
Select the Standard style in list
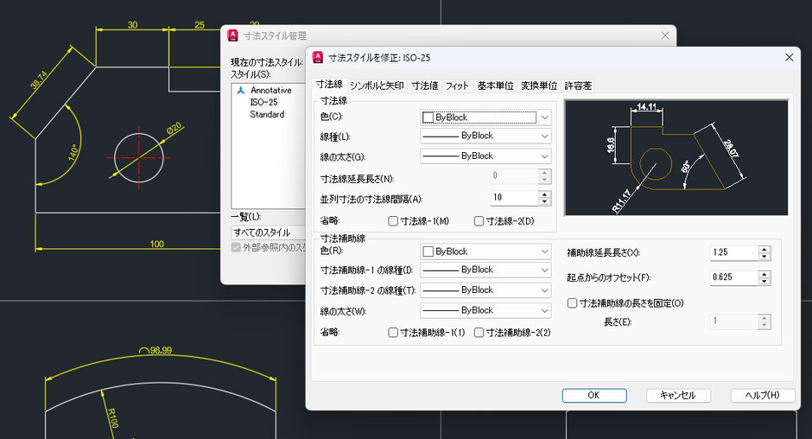pos(267,114)
